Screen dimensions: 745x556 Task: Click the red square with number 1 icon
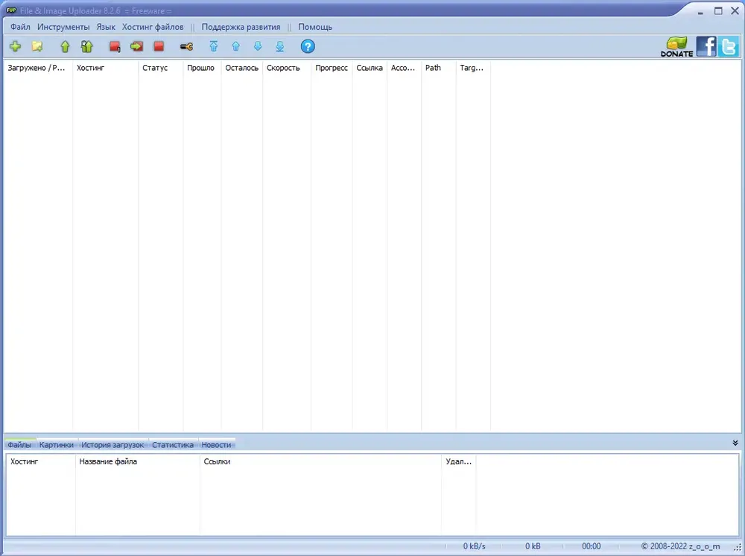pyautogui.click(x=115, y=46)
